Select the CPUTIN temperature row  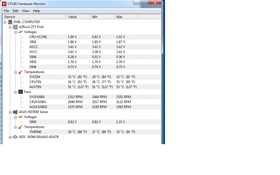95,82
